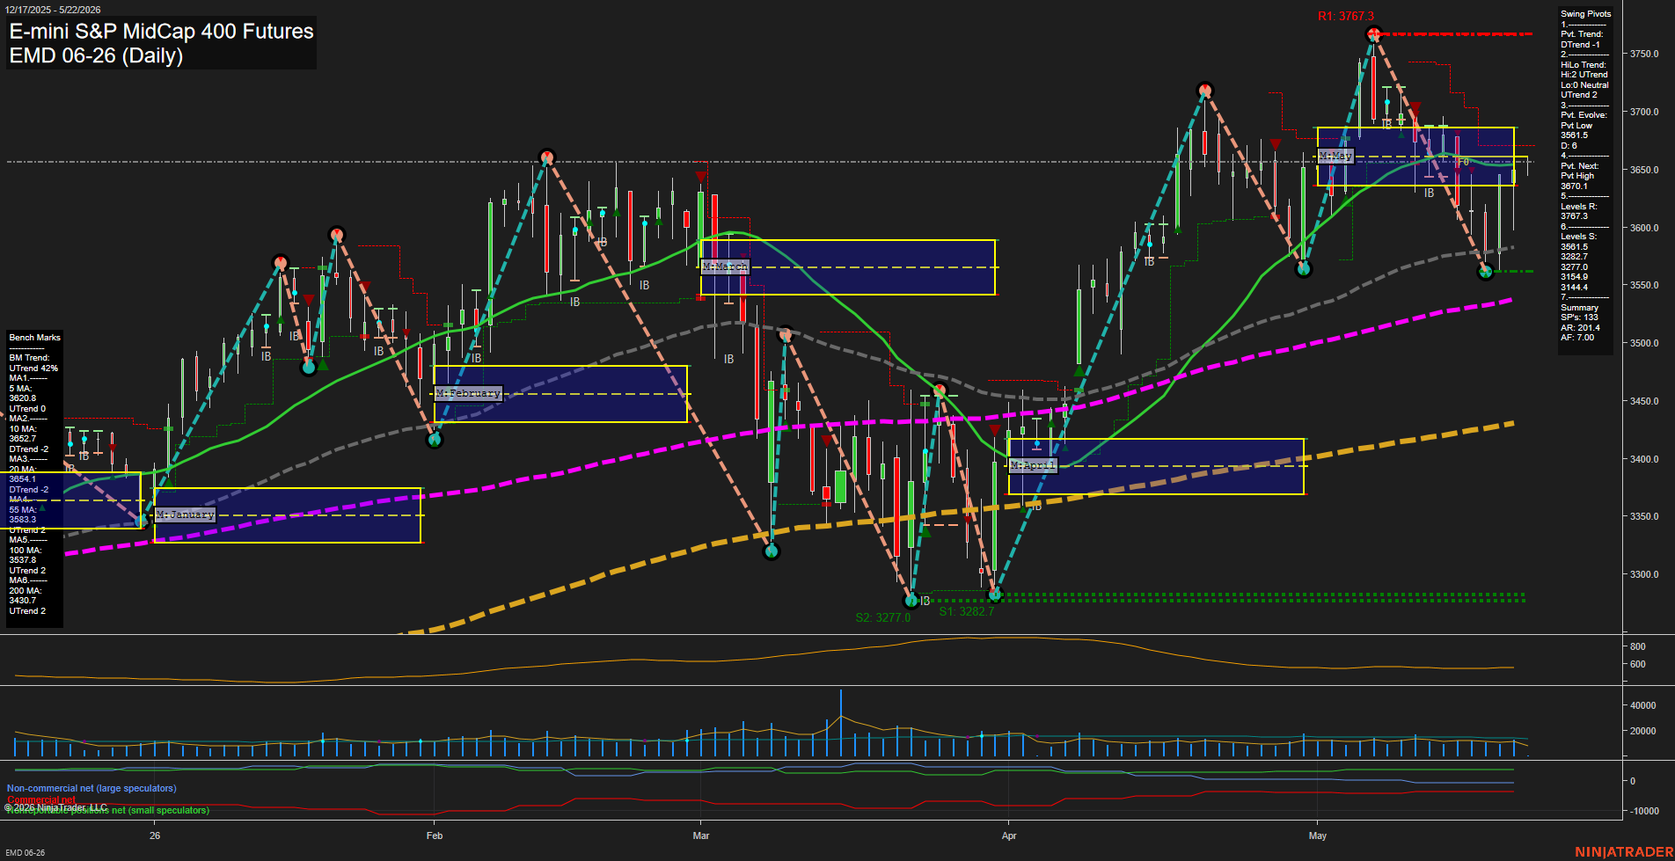Viewport: 1675px width, 861px height.
Task: Click the Bench Marks panel heading
Action: (35, 338)
